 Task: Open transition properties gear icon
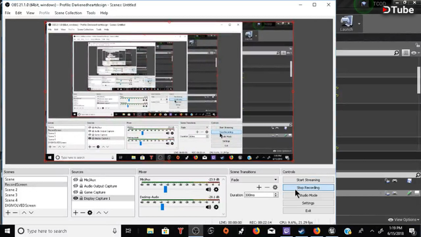(x=275, y=187)
